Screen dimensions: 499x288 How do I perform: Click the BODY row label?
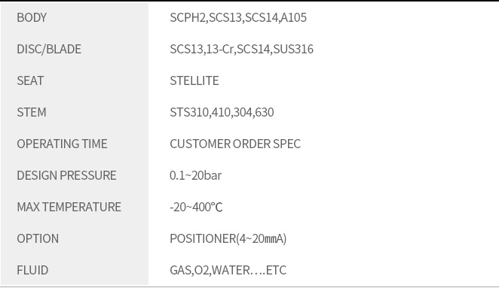click(32, 17)
